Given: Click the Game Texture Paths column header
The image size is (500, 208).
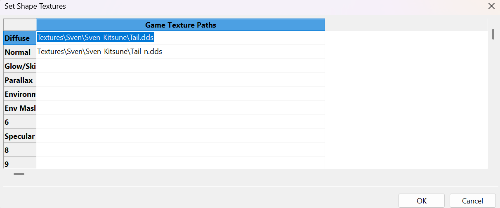Looking at the screenshot, I should pyautogui.click(x=181, y=25).
